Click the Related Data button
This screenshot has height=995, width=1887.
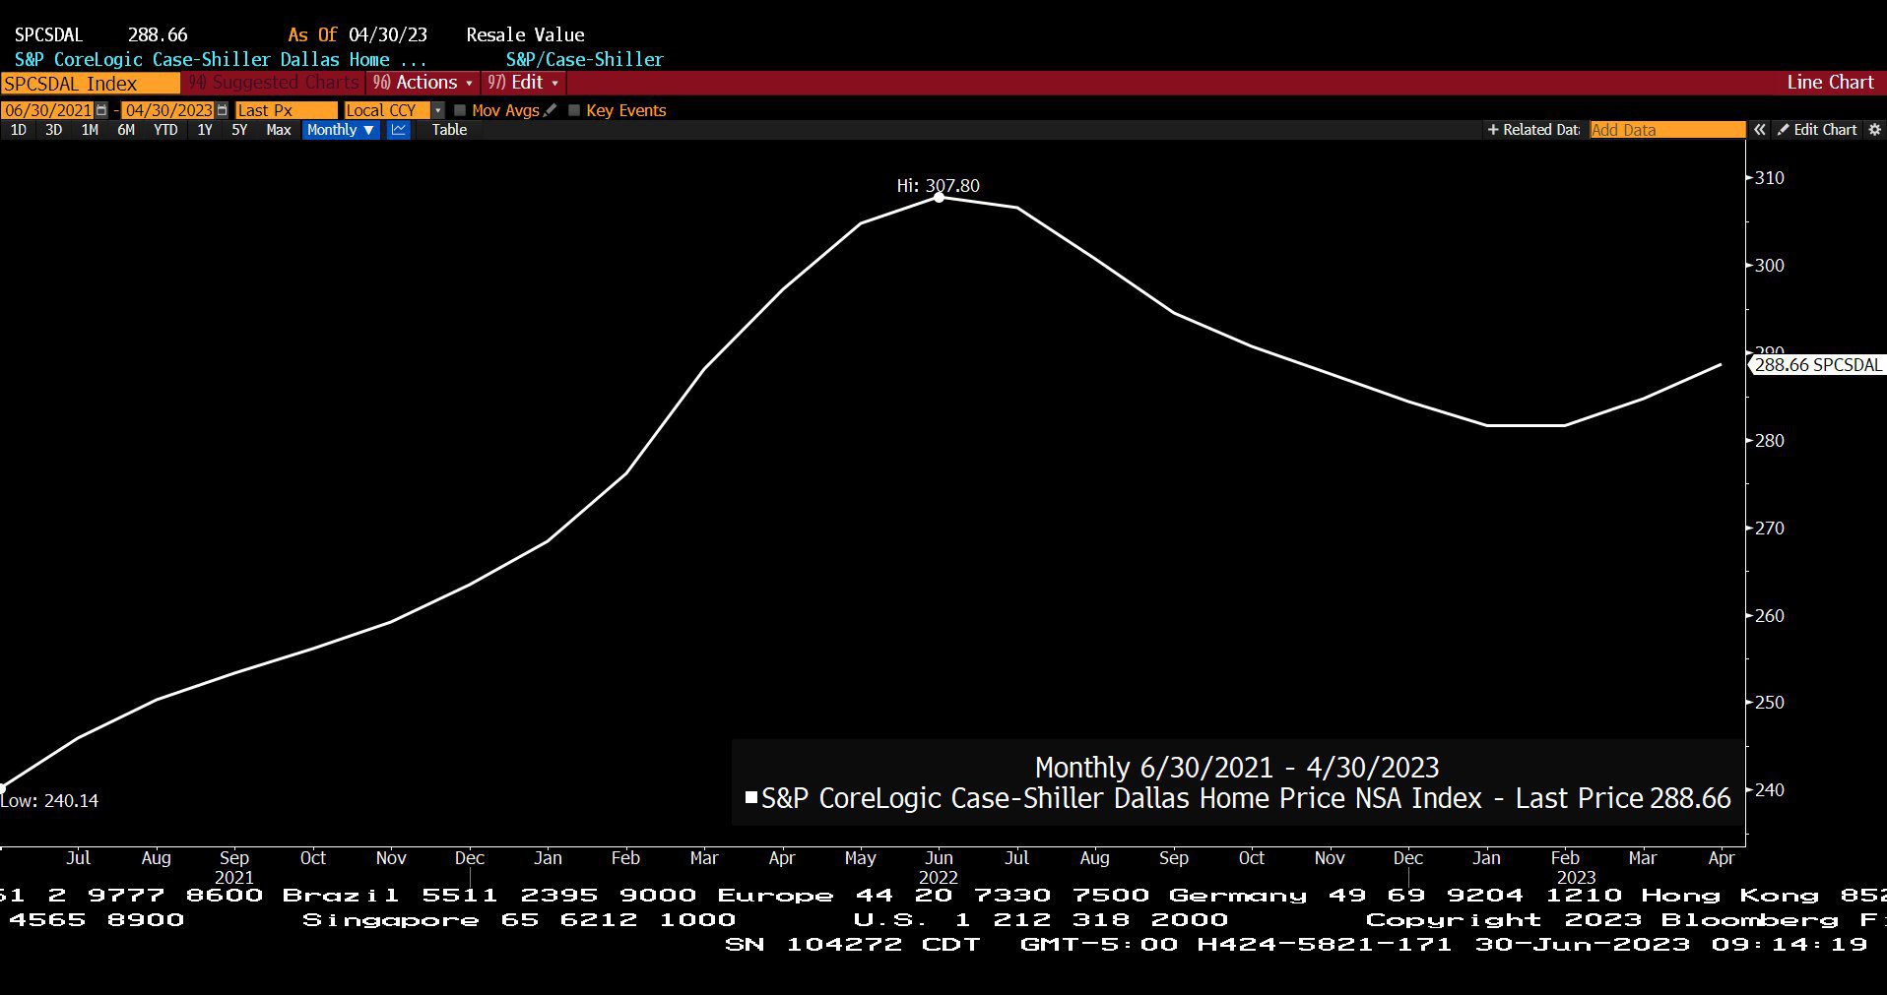click(1533, 130)
